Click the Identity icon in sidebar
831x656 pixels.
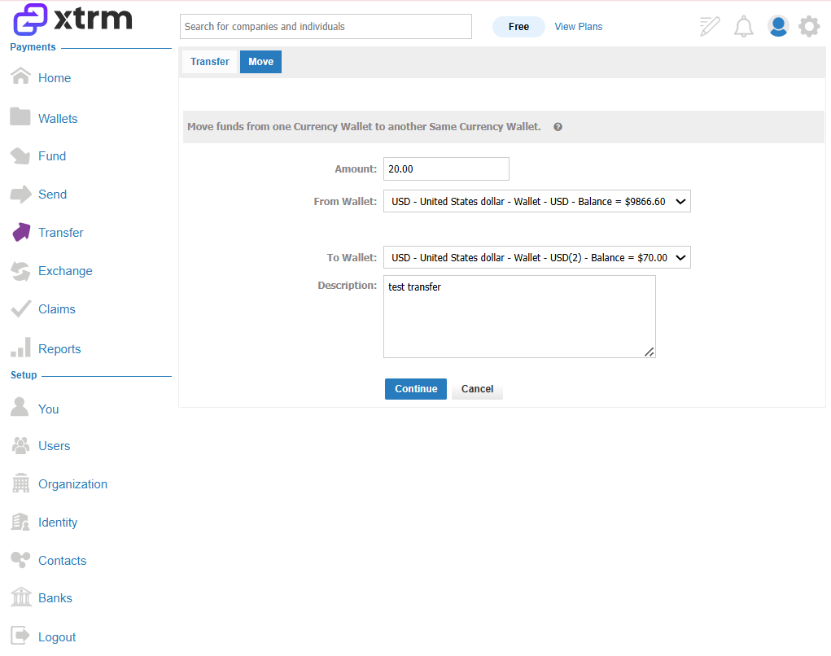tap(20, 522)
